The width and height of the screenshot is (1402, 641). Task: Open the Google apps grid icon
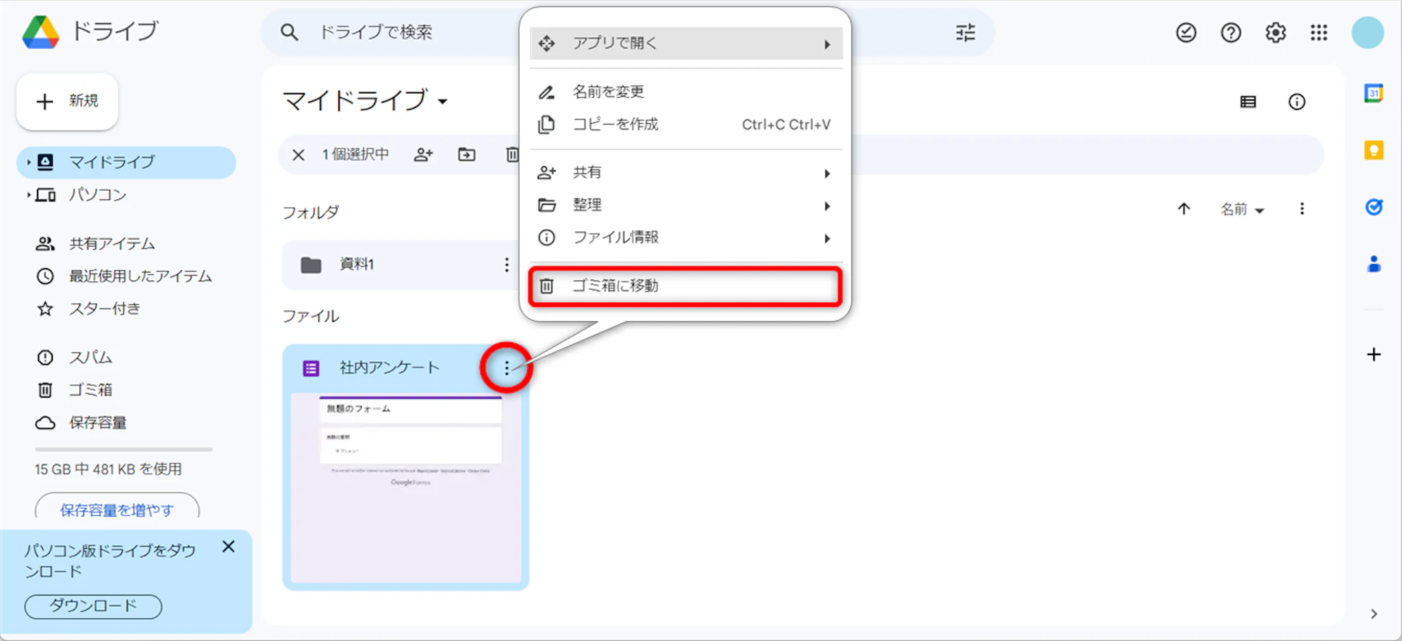click(1318, 32)
